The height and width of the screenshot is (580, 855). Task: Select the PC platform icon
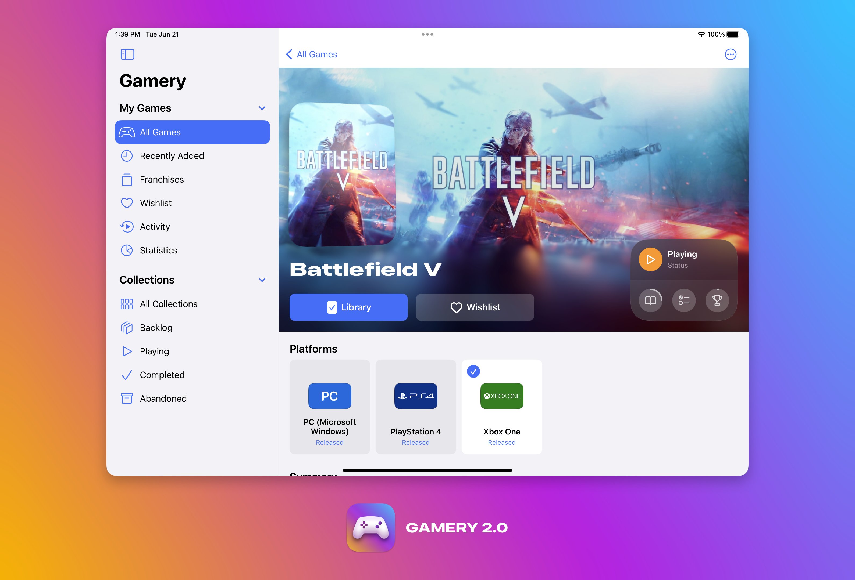click(x=329, y=396)
